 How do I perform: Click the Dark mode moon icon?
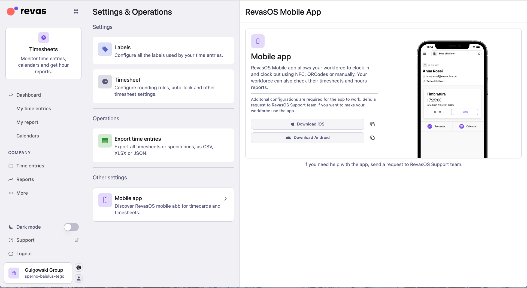11,227
